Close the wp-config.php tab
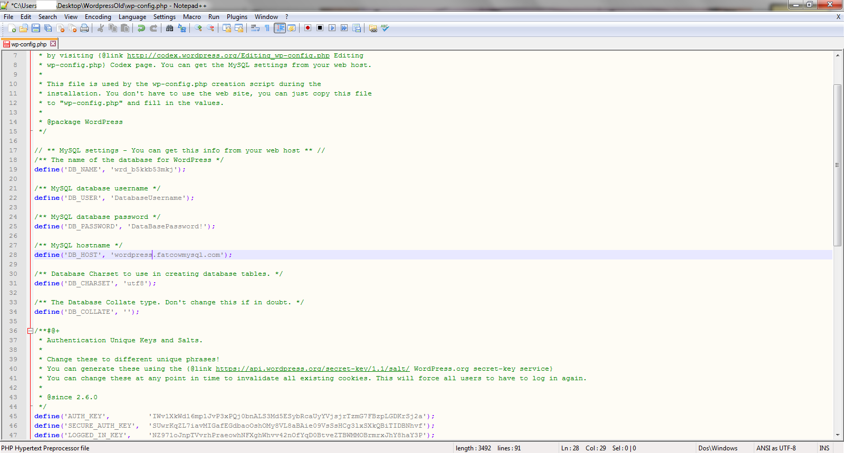The height and width of the screenshot is (453, 844). (x=53, y=44)
